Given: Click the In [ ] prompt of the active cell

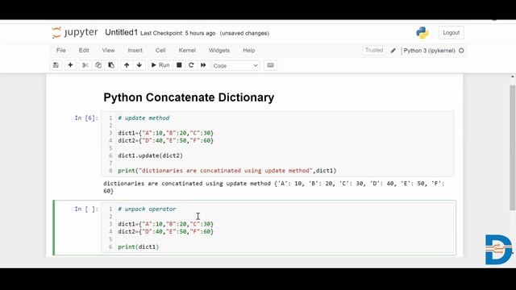Looking at the screenshot, I should pyautogui.click(x=86, y=209).
